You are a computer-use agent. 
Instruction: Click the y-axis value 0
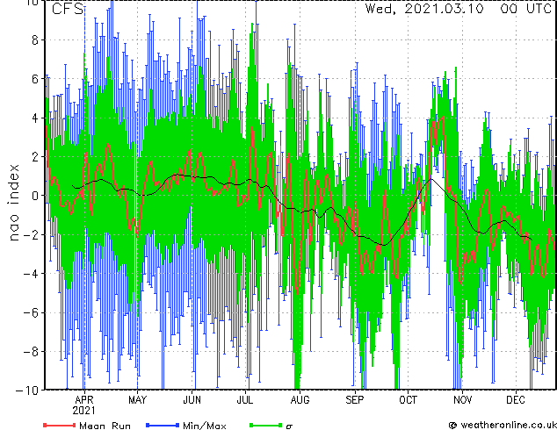(x=35, y=196)
